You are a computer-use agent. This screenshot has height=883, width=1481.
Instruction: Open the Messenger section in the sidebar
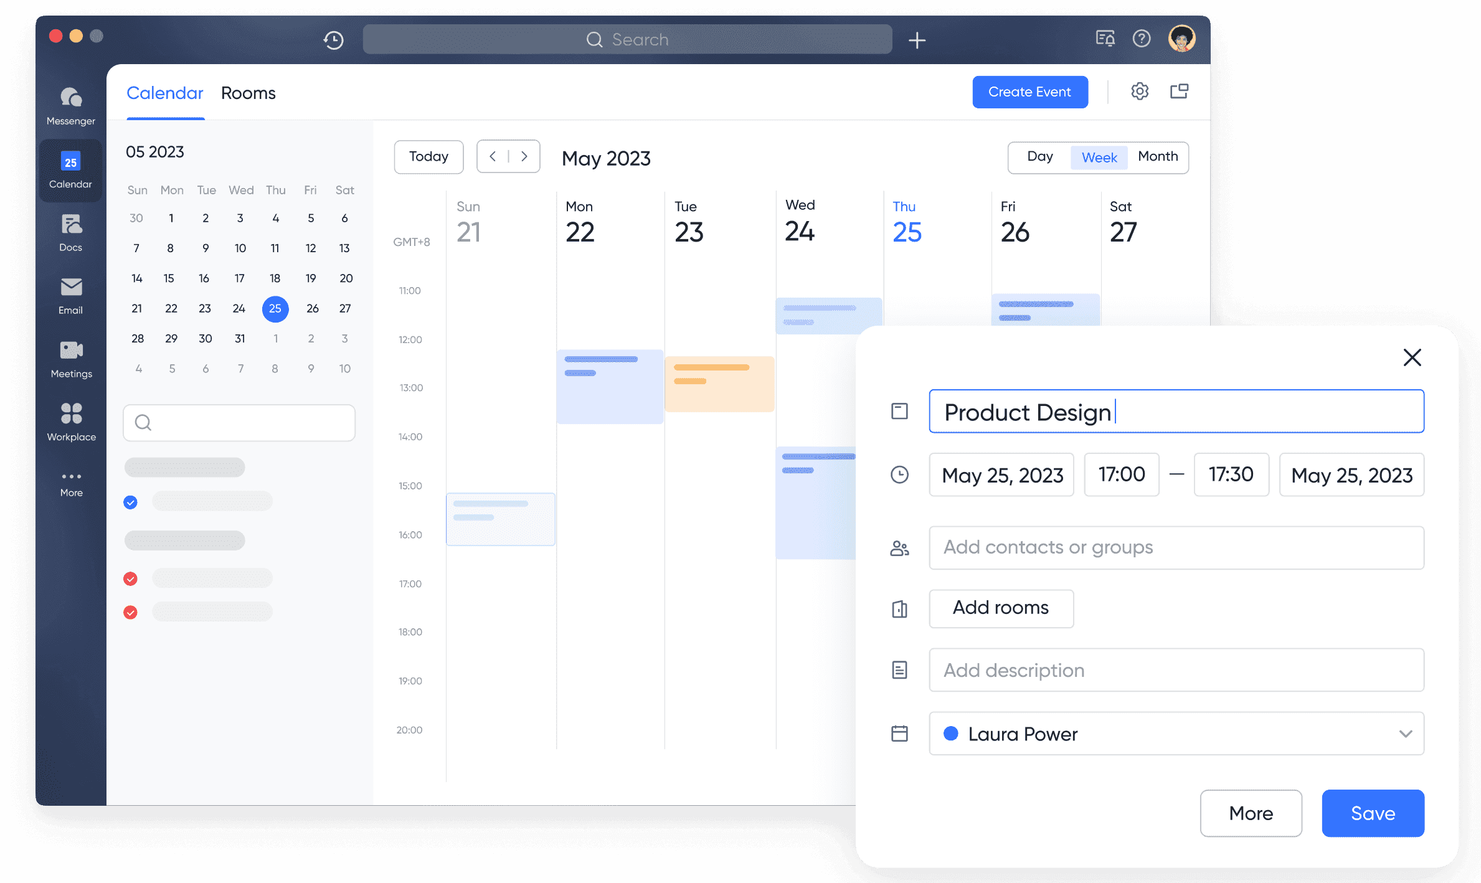70,105
